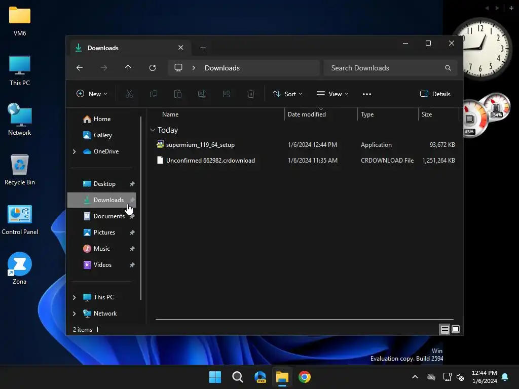519x389 pixels.
Task: Open taskbar Search
Action: tap(237, 377)
